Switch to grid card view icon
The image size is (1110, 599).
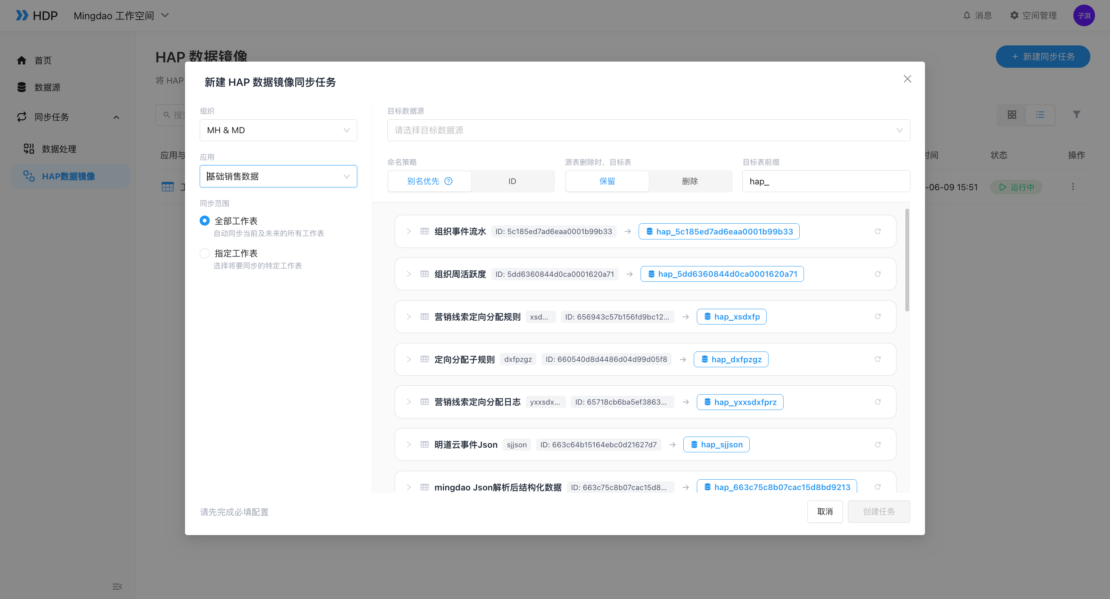[1012, 114]
